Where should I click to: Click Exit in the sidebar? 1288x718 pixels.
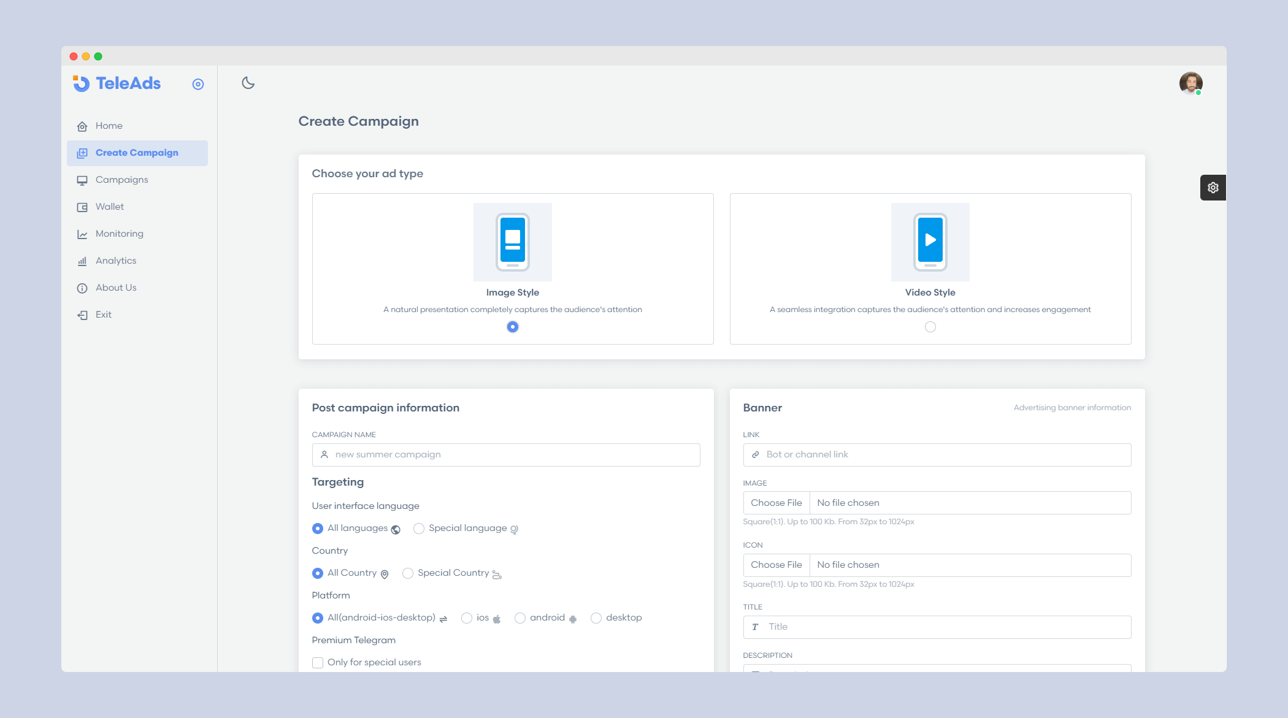click(x=103, y=315)
